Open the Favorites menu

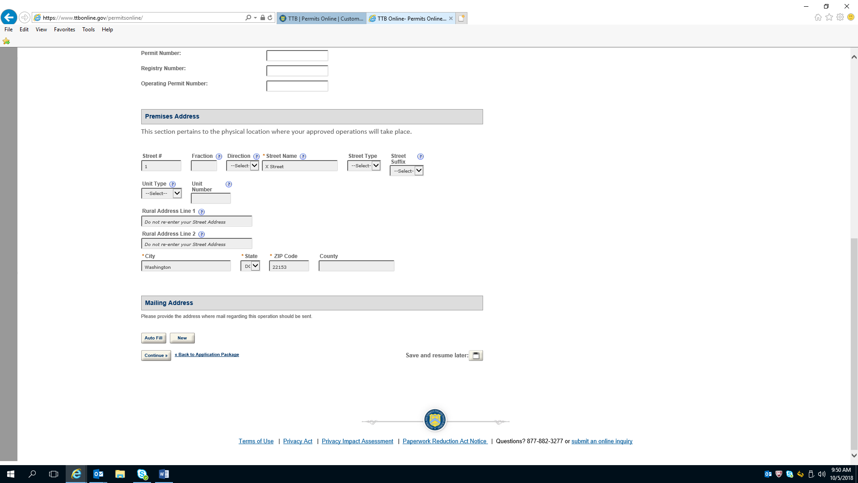click(x=64, y=30)
